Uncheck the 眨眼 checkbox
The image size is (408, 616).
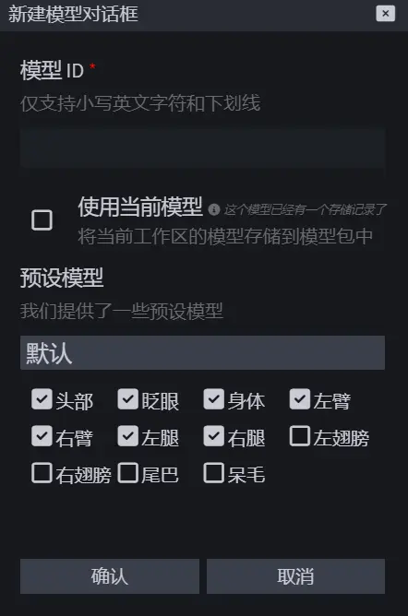tap(127, 399)
